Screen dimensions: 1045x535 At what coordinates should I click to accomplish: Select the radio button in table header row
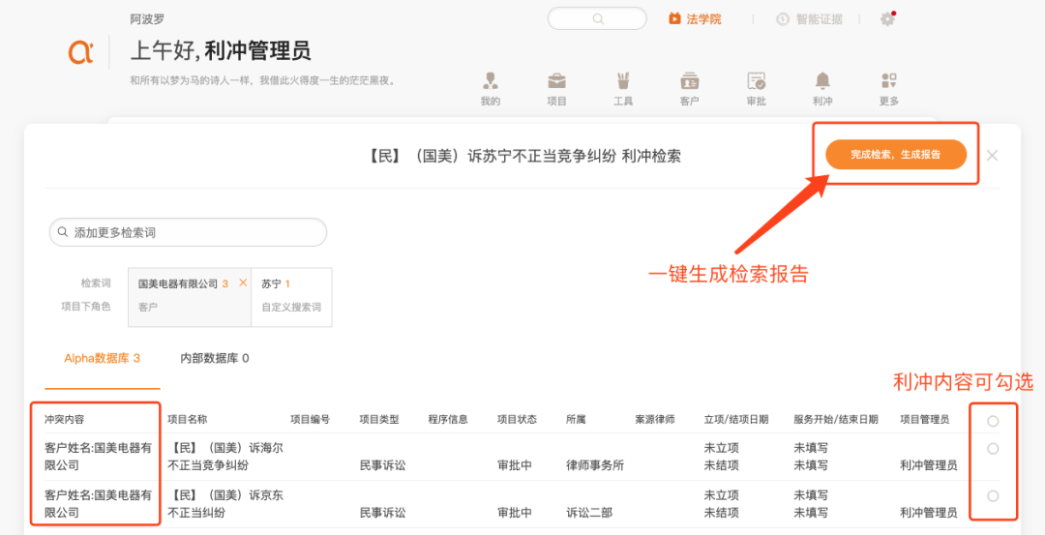click(993, 421)
